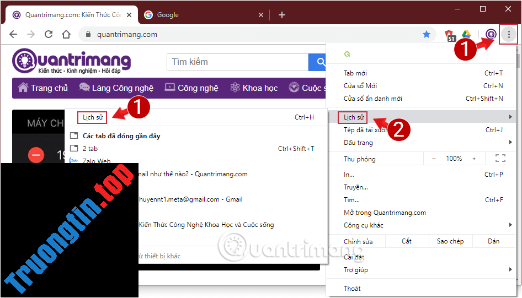Select Tìm... find menu entry

pos(422,199)
